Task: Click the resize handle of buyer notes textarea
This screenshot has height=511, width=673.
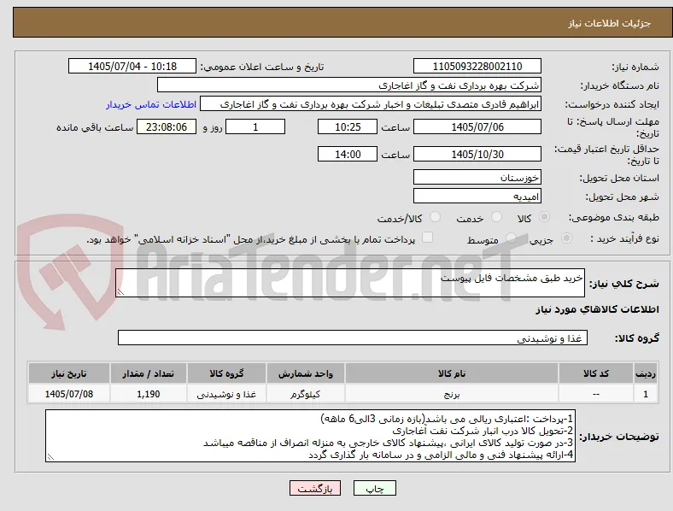Action: point(50,457)
